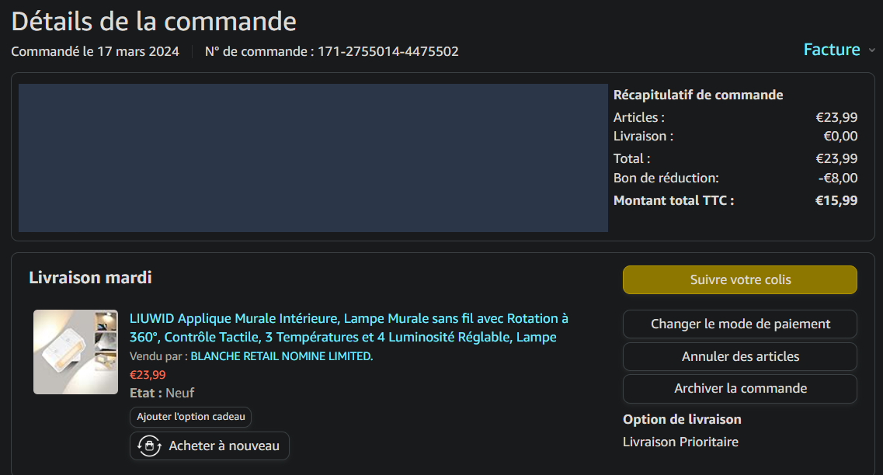Screen dimensions: 883x475
Task: Click the Acheter à nouveau label
Action: coord(224,446)
